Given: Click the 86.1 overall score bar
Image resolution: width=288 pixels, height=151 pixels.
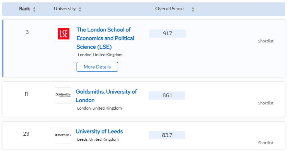Looking at the screenshot, I should (x=167, y=96).
